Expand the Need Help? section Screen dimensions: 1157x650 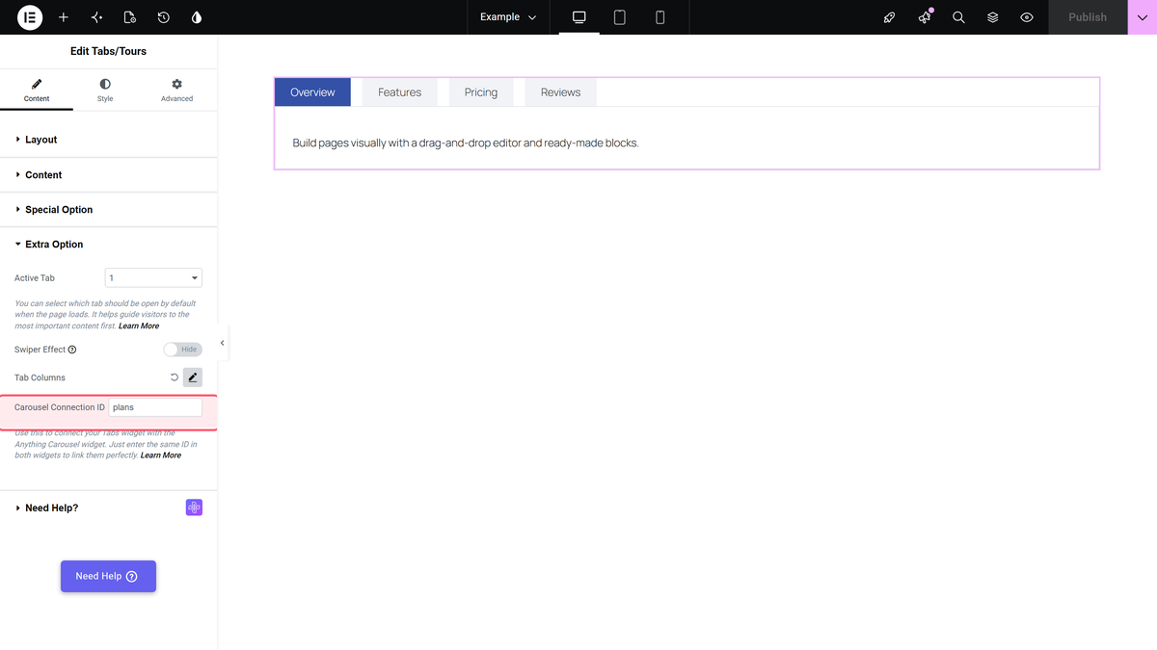tap(108, 507)
